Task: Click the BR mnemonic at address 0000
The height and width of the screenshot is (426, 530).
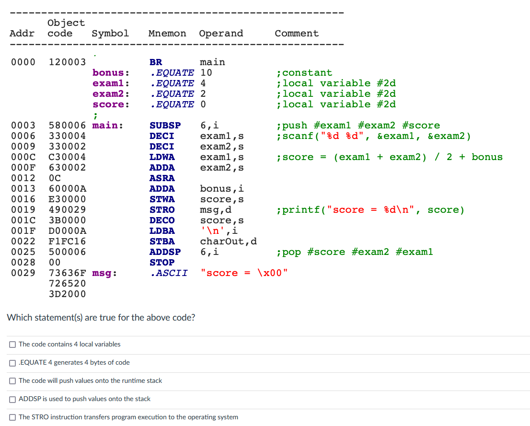Action: coord(156,62)
